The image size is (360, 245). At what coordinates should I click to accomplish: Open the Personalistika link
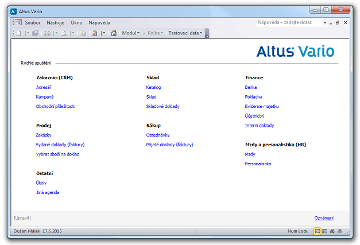click(x=258, y=164)
